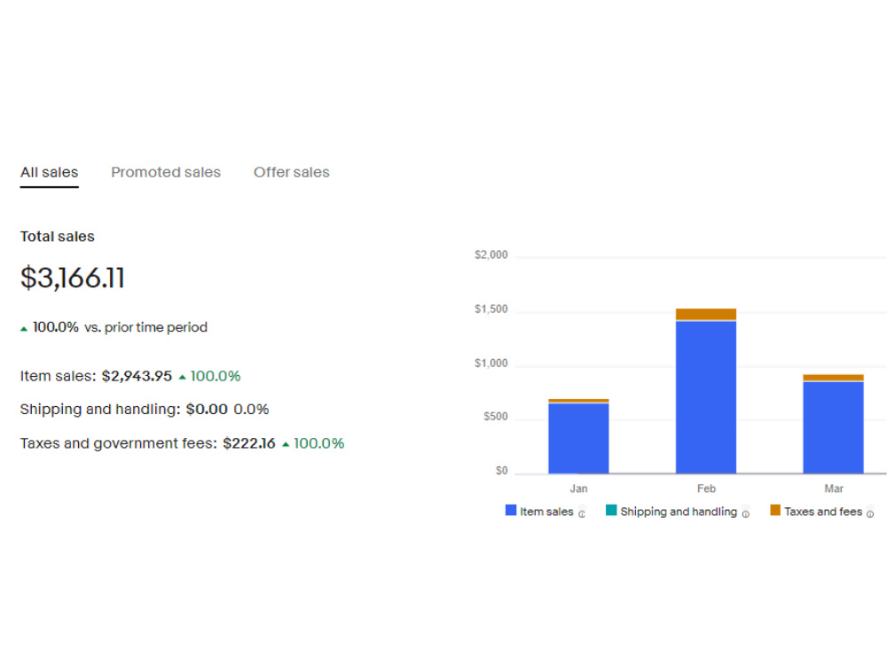The image size is (887, 665).
Task: Click the Feb blue item sales bar
Action: 706,397
